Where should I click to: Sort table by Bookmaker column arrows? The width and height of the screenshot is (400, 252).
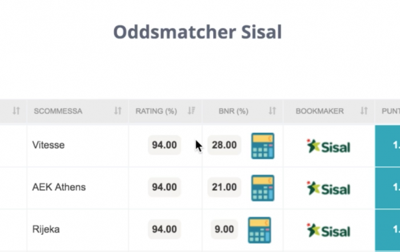364,111
